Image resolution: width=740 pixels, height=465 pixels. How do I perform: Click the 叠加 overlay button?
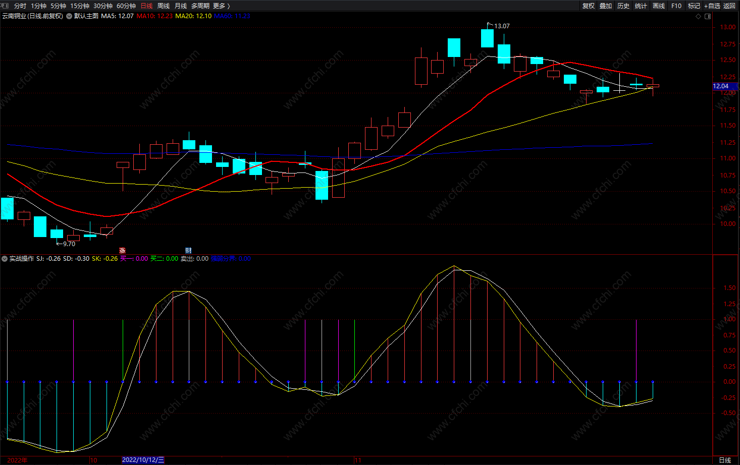coord(606,6)
